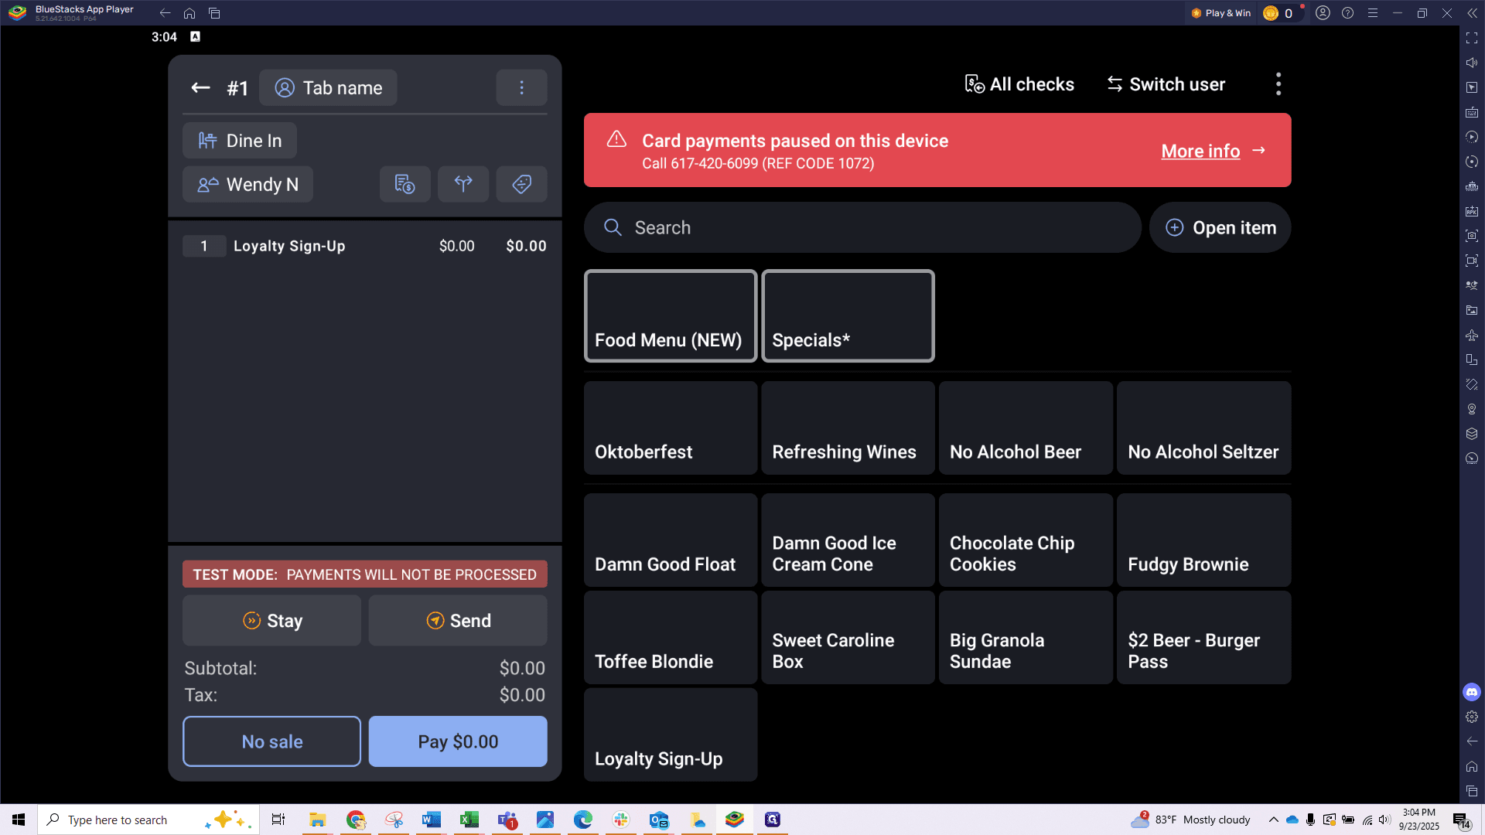1485x835 pixels.
Task: Select the No Alcohol Beer group
Action: 1026,428
